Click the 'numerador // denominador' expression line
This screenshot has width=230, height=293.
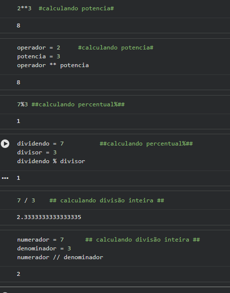[x=60, y=257]
